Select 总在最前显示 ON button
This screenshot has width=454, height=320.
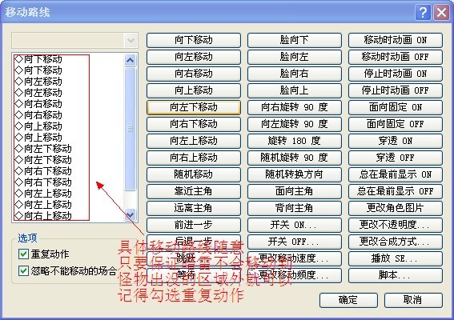pos(396,174)
